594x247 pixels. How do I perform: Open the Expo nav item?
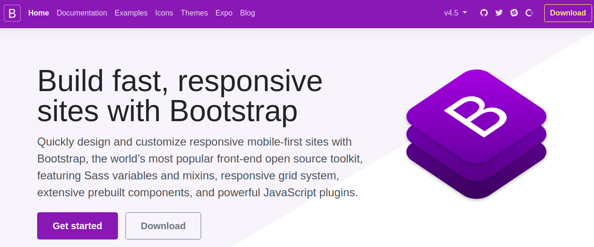tap(224, 13)
